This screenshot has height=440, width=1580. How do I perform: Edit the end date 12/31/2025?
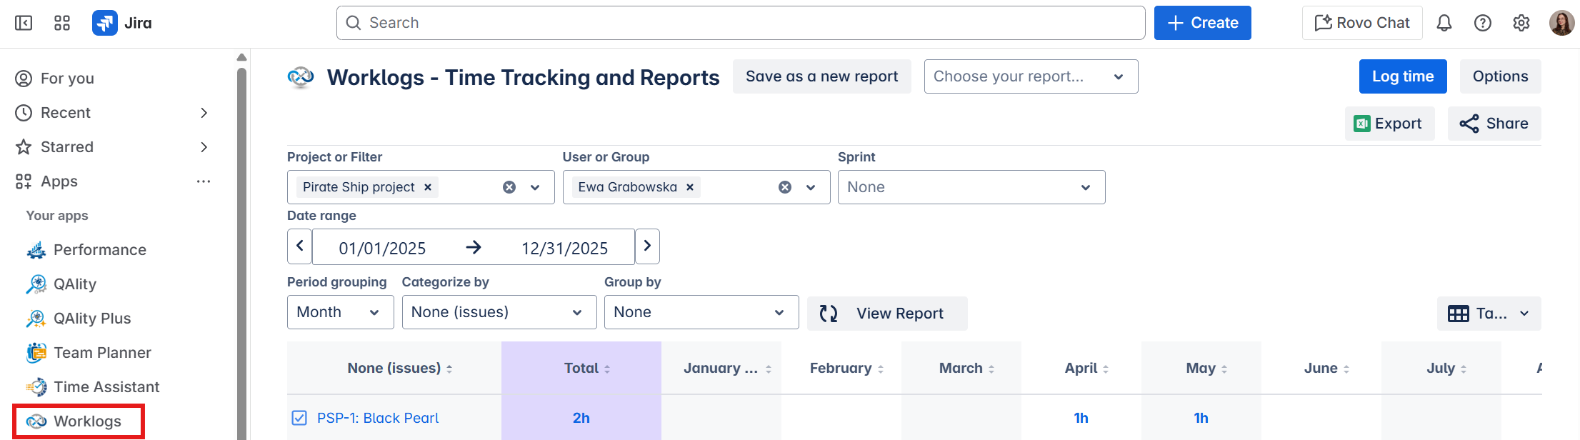(x=564, y=248)
